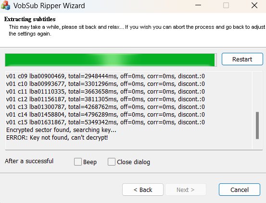Click the v01 c11 lba01110335 log line
Viewport: 266px width, 203px height.
coord(105,92)
